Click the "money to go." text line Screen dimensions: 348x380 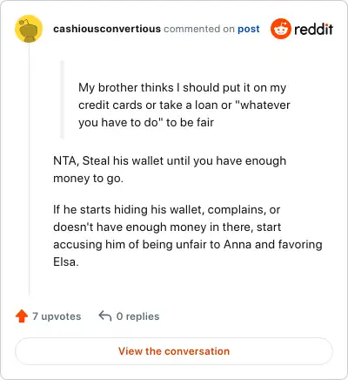click(89, 179)
